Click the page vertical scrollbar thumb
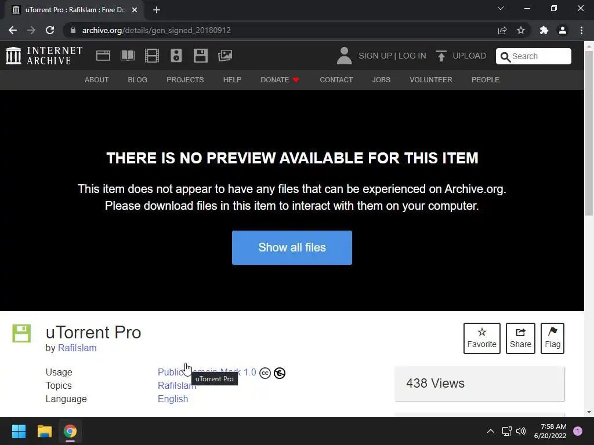The image size is (594, 445). 589,133
